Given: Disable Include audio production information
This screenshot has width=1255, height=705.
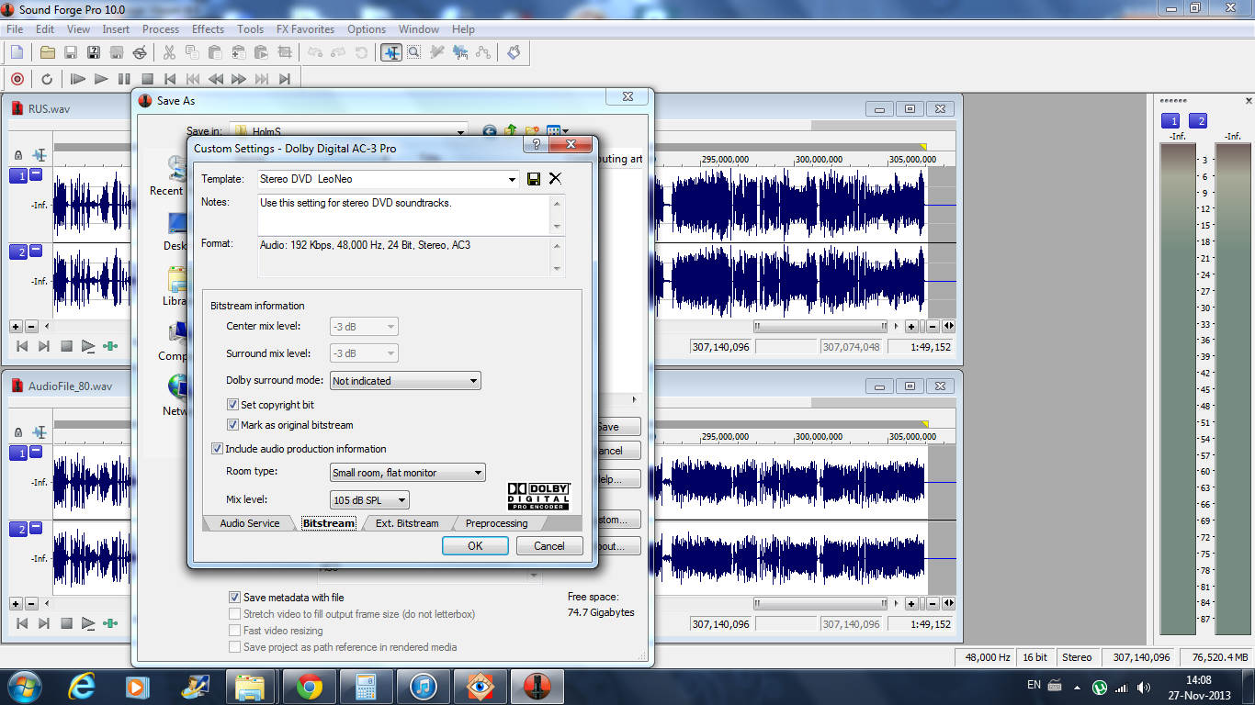Looking at the screenshot, I should coord(218,449).
